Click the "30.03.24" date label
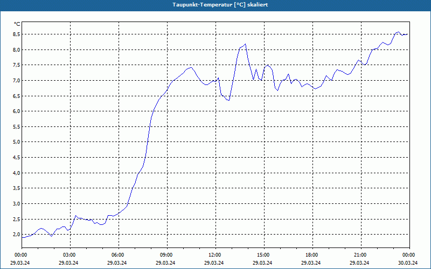This screenshot has height=269, width=431. click(408, 263)
